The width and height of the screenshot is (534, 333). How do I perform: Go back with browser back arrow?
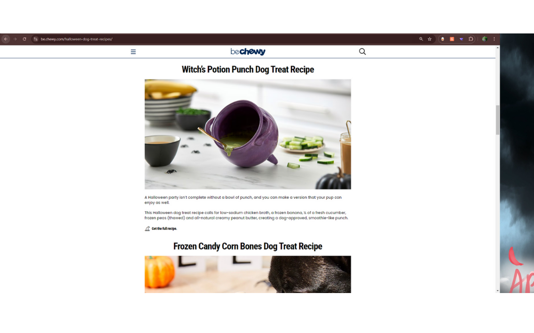tap(6, 39)
